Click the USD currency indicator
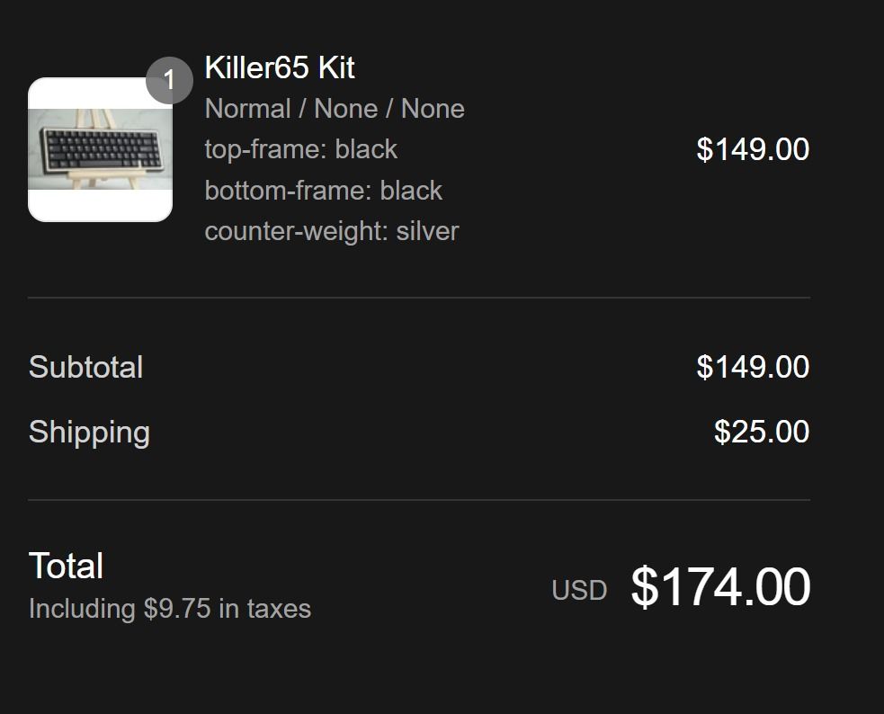The width and height of the screenshot is (884, 714). pos(580,591)
